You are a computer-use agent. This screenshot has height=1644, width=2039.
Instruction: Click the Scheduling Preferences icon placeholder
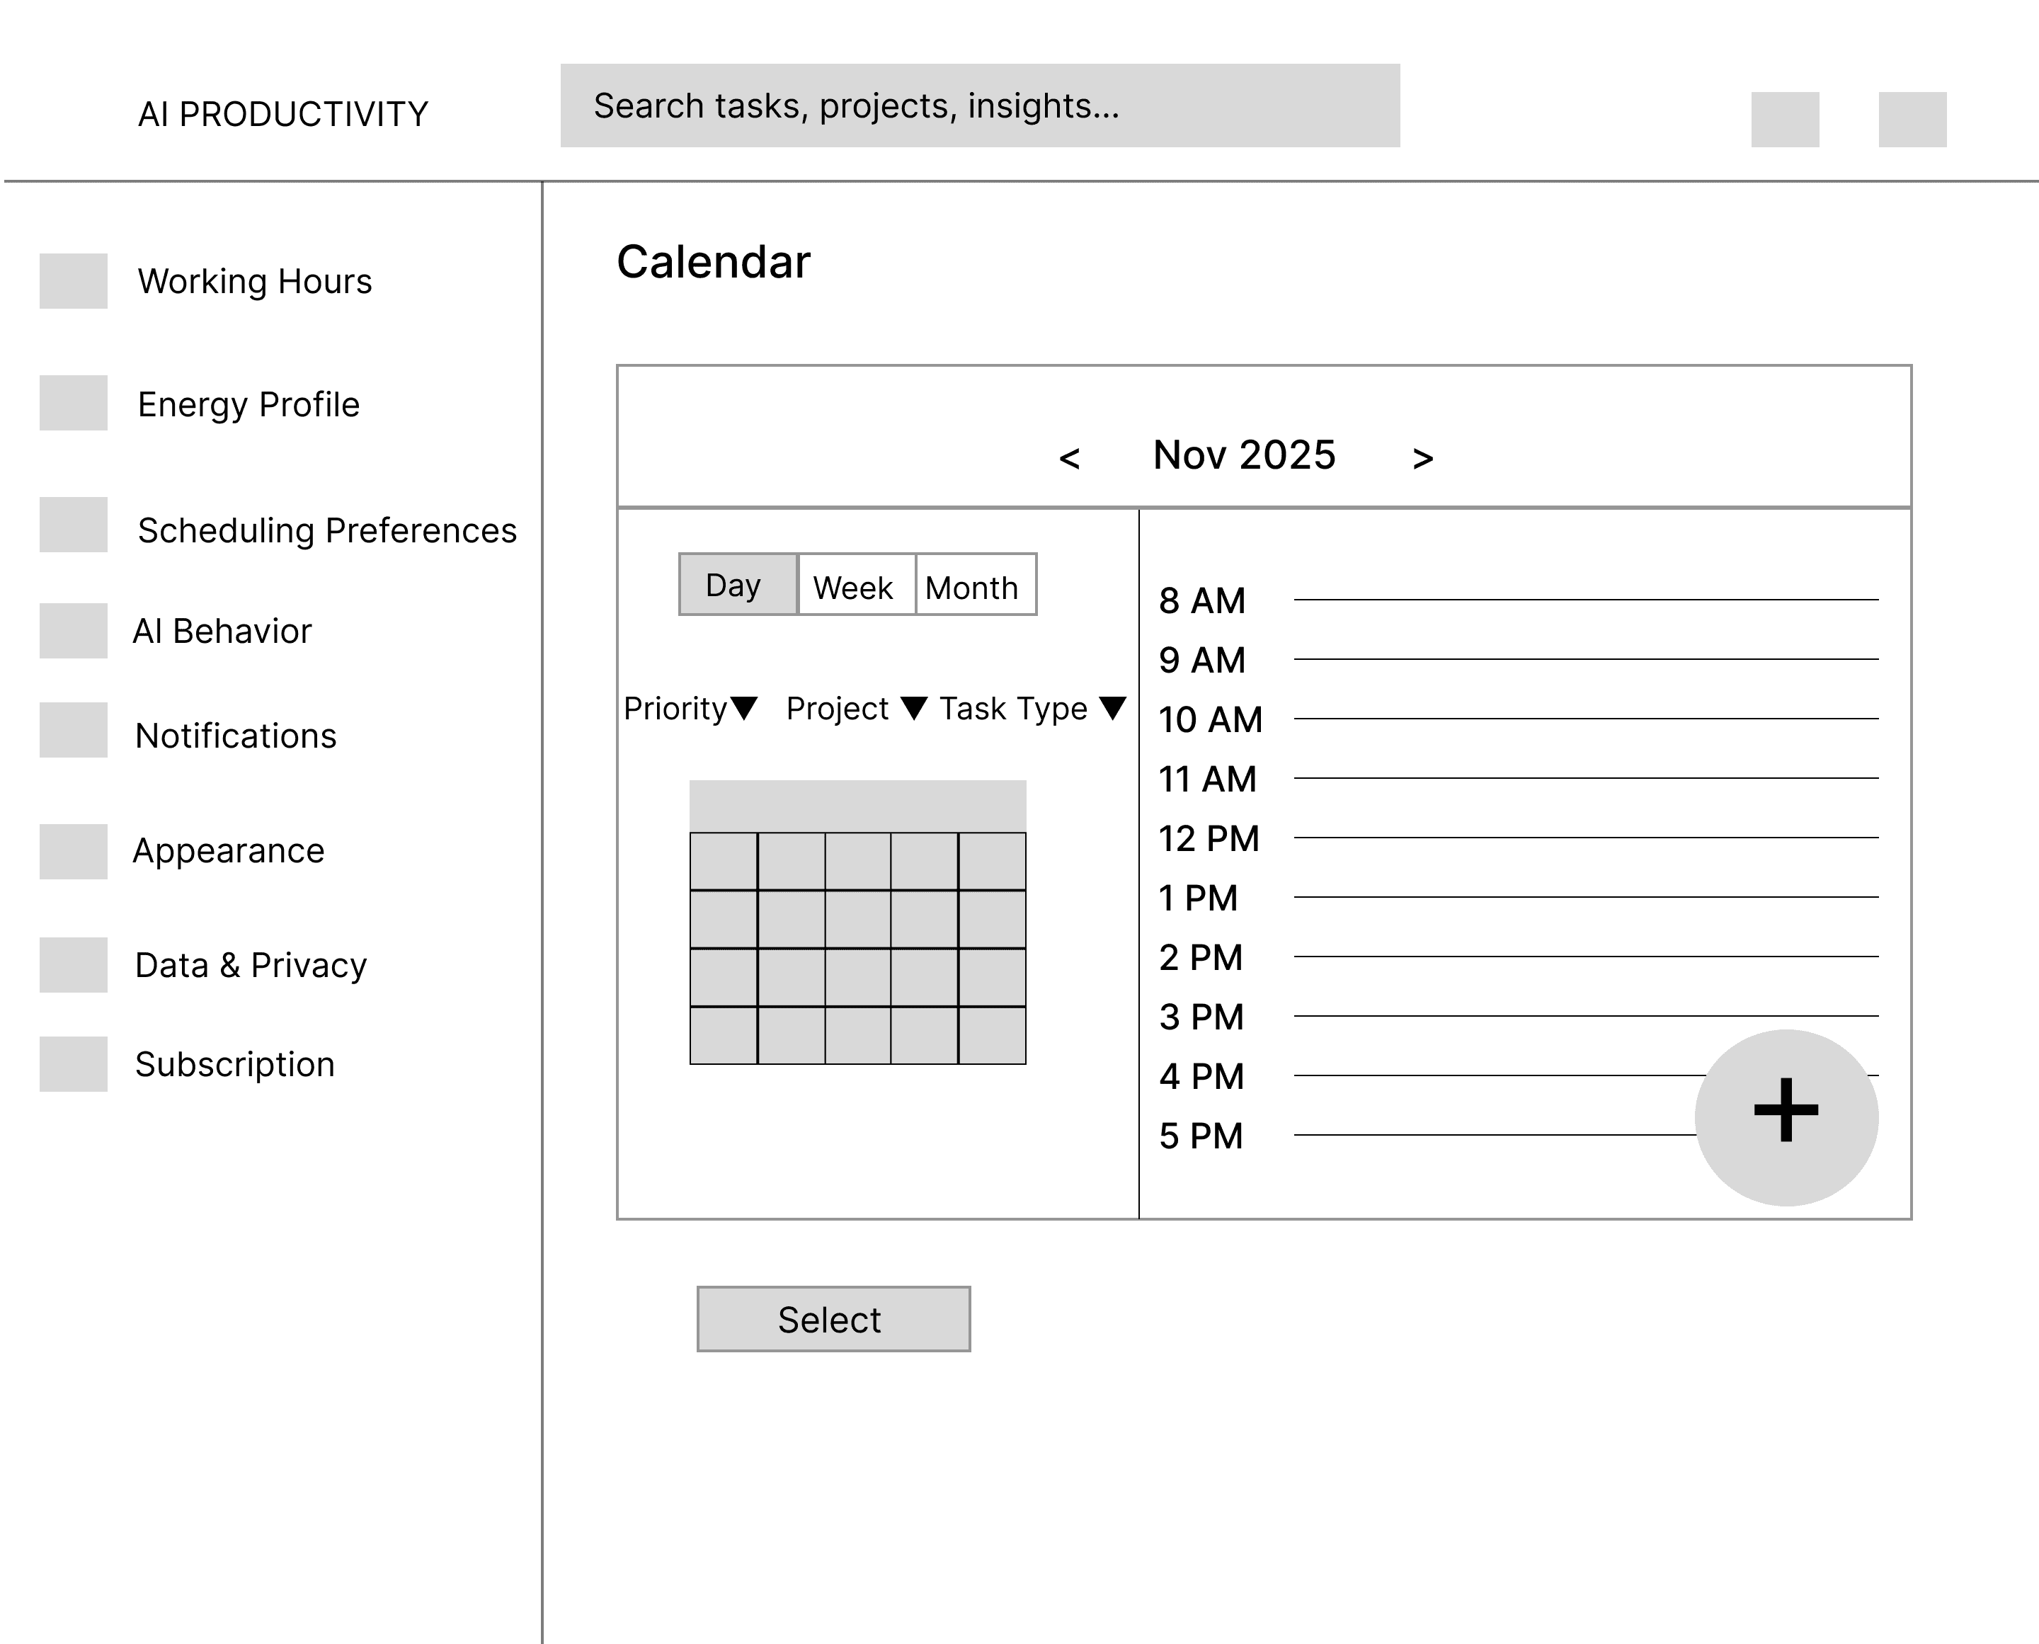click(73, 525)
